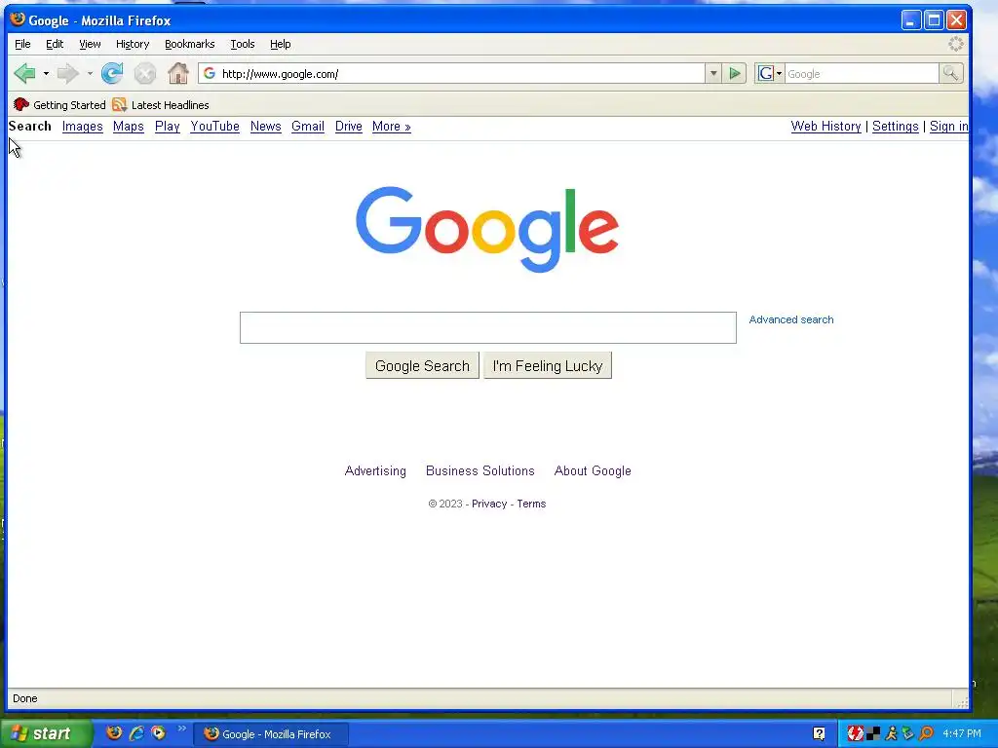Open the YouTube link
The width and height of the screenshot is (998, 748).
pyautogui.click(x=214, y=126)
